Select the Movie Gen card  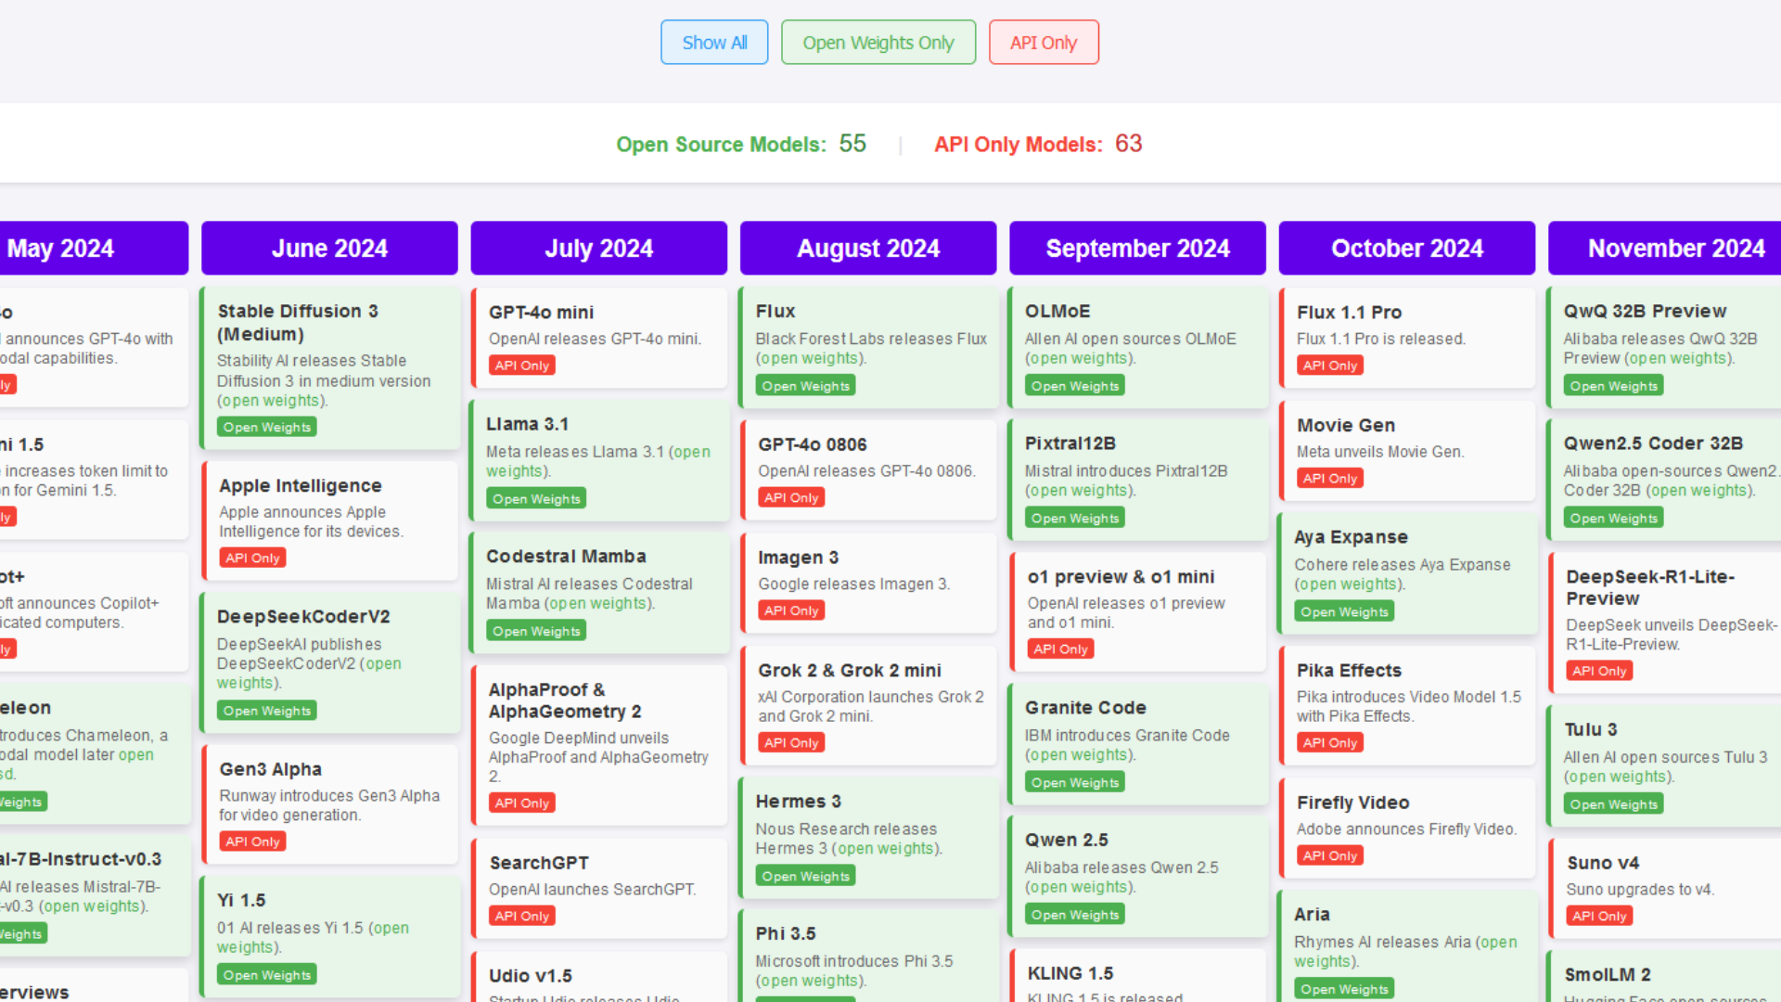tap(1406, 450)
